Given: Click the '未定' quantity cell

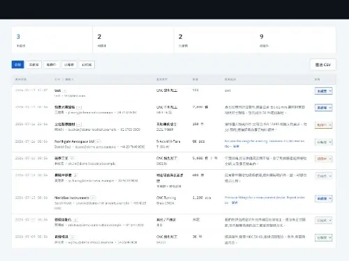Looking at the screenshot, I should coord(196,219).
